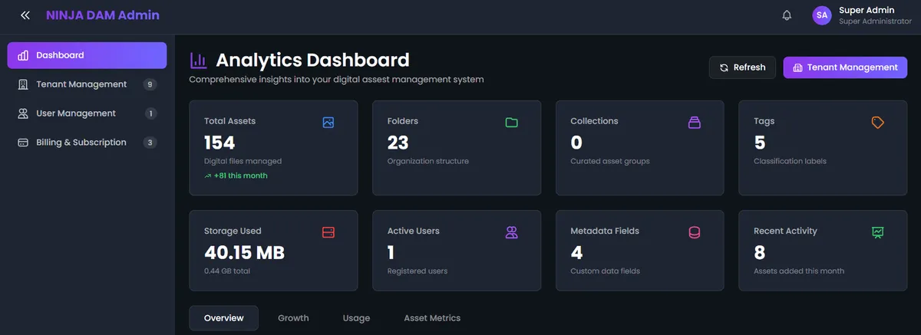
Task: Switch to the Growth tab
Action: pyautogui.click(x=293, y=318)
